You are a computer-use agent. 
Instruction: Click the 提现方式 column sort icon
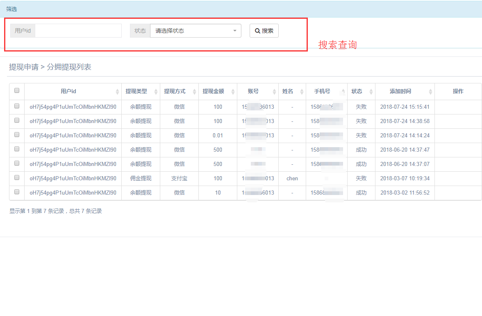pos(194,92)
